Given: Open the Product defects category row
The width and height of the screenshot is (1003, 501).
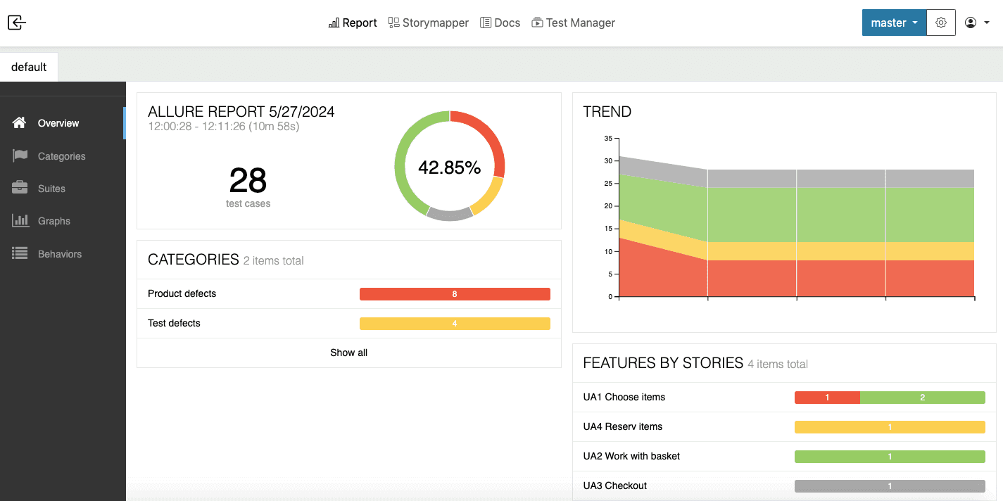Looking at the screenshot, I should (349, 293).
